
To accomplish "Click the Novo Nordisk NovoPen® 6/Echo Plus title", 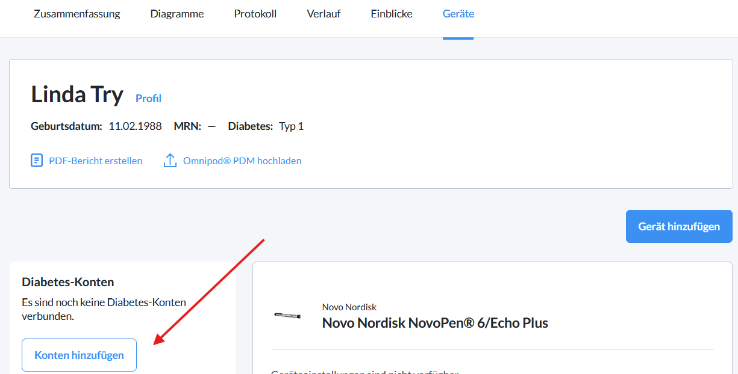I will click(435, 323).
